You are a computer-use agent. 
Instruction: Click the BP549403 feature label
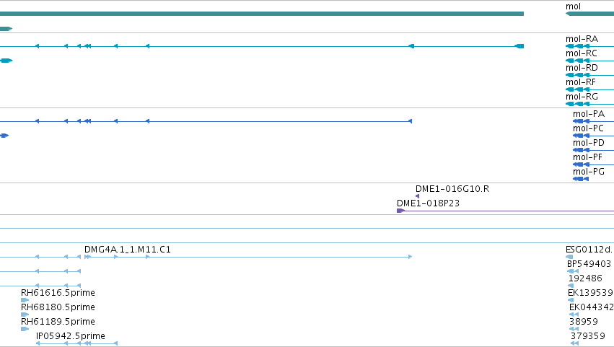tap(589, 264)
